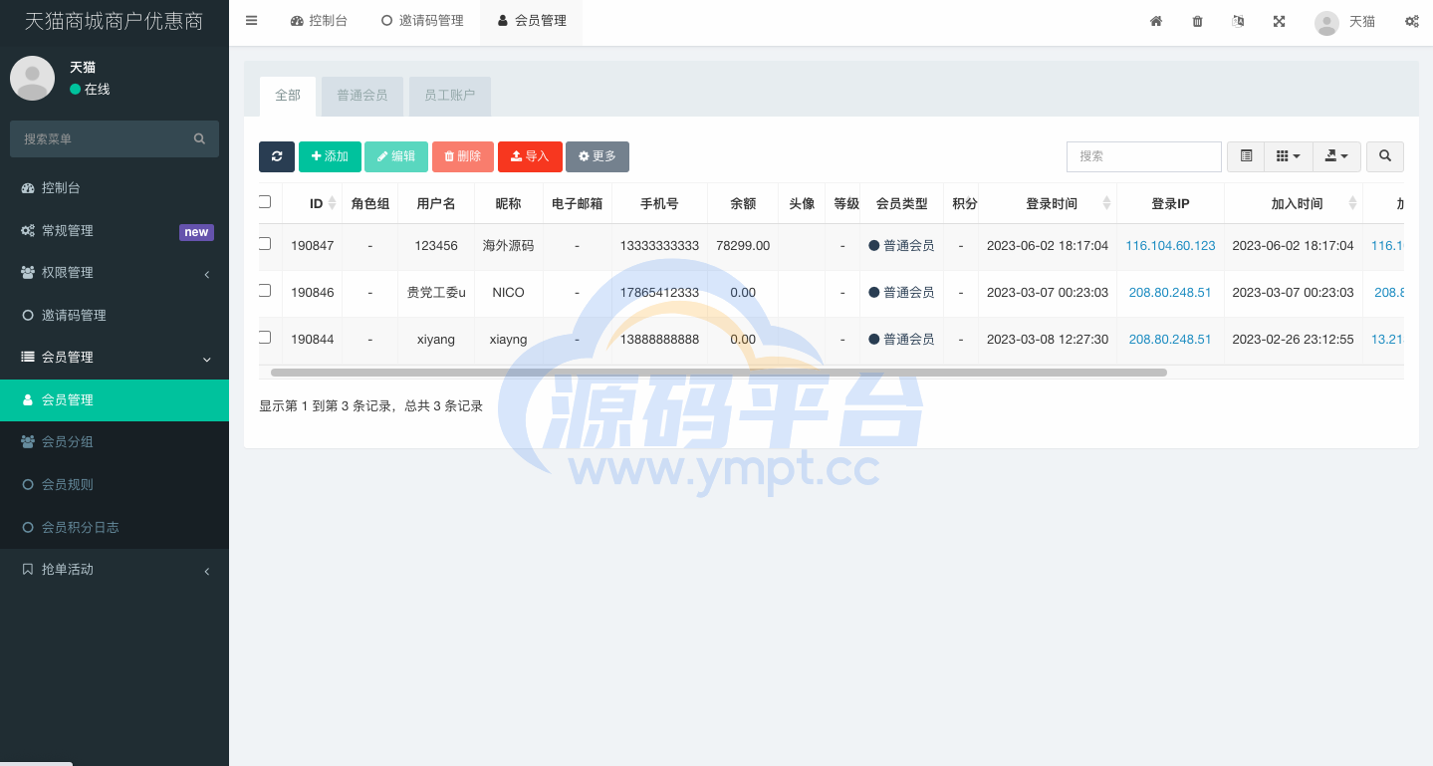Click the 天猫商城商户优惠商 title
This screenshot has width=1433, height=766.
click(114, 21)
